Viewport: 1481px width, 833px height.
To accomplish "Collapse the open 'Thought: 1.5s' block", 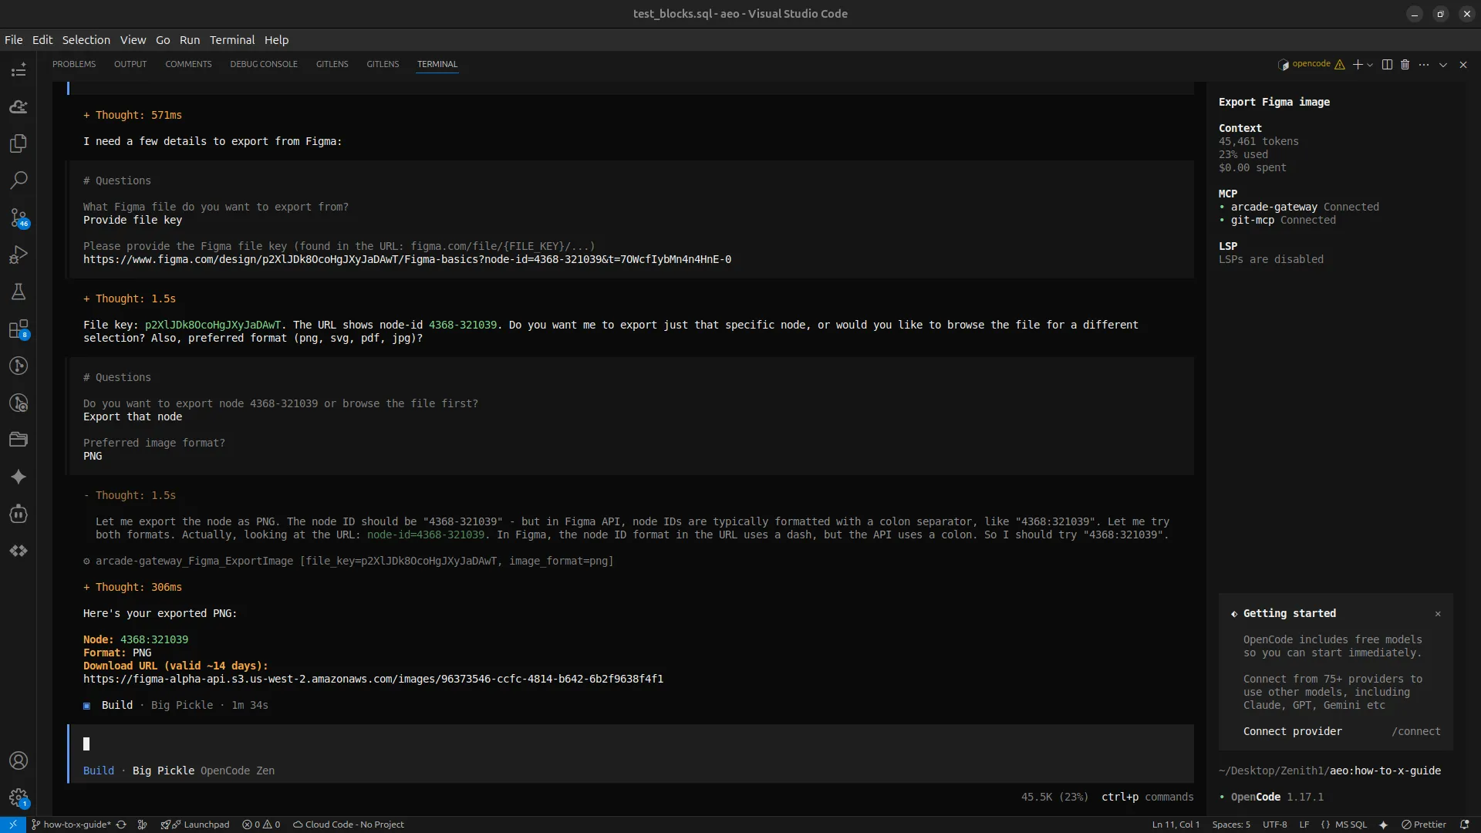I will (130, 495).
